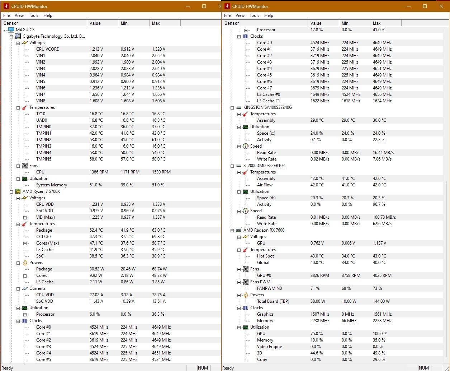Click the Radeon Powers flame icon

click(245, 295)
